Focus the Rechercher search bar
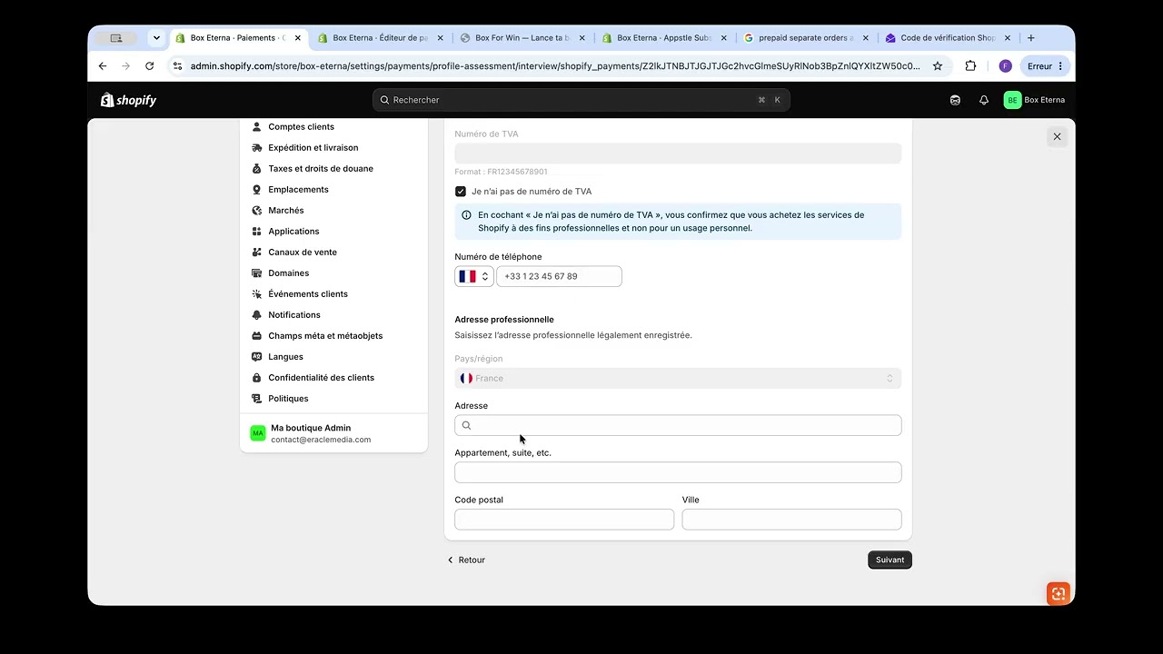This screenshot has height=654, width=1163. coord(581,100)
